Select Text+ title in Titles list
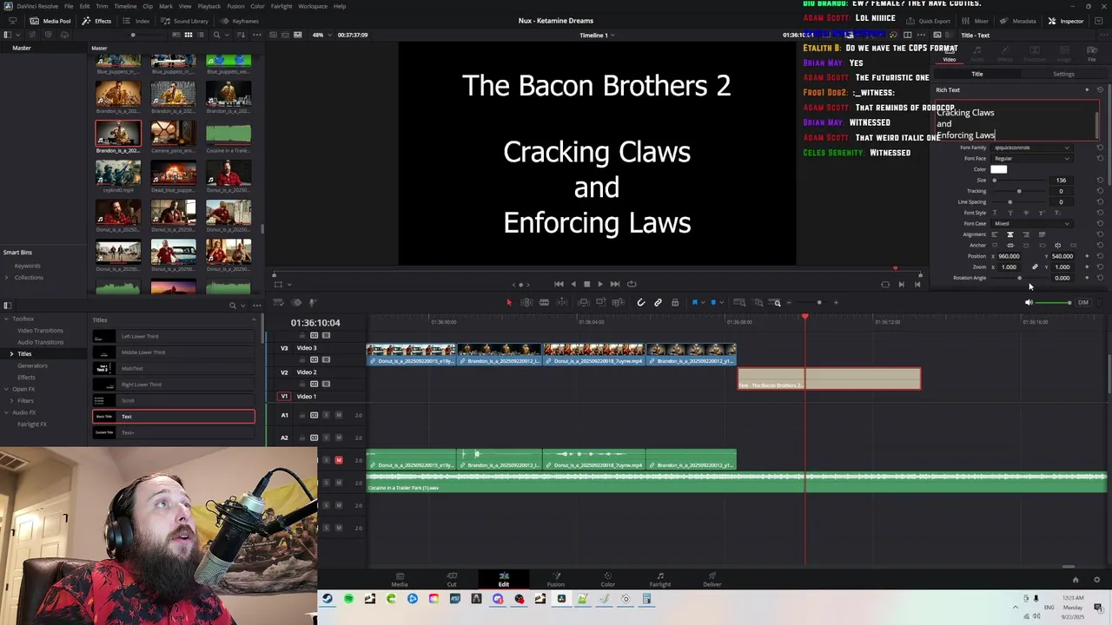This screenshot has width=1112, height=625. 174,432
